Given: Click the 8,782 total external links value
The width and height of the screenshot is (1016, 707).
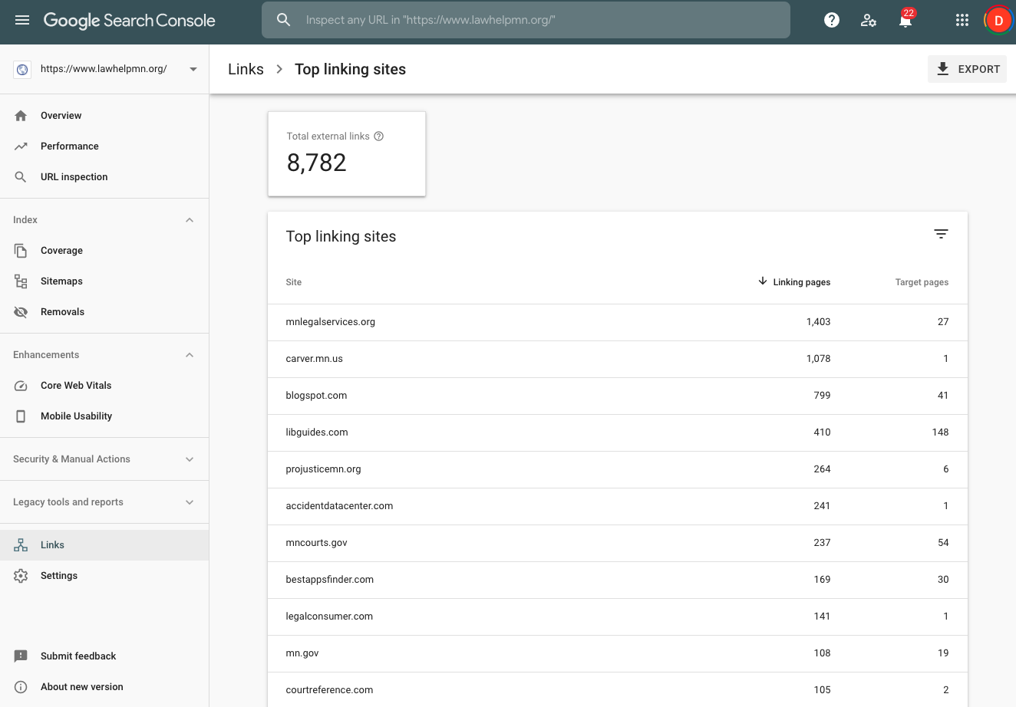Looking at the screenshot, I should pos(316,163).
